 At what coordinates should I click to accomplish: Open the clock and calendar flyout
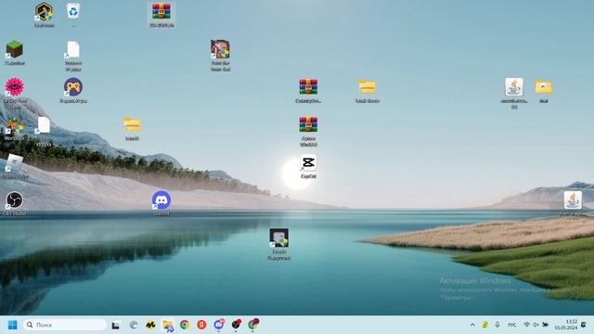point(566,325)
